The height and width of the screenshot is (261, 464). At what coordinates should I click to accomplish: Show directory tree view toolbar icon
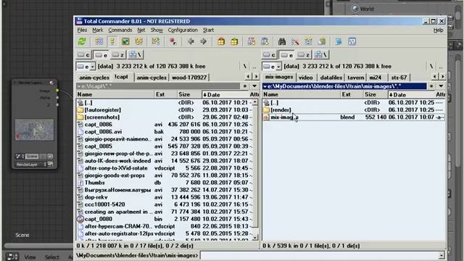(x=138, y=41)
